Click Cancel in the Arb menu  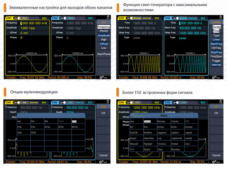(216, 155)
